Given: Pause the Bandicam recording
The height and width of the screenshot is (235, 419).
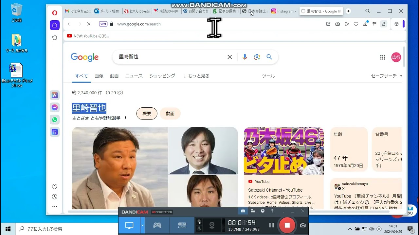Looking at the screenshot, I should pyautogui.click(x=271, y=225).
